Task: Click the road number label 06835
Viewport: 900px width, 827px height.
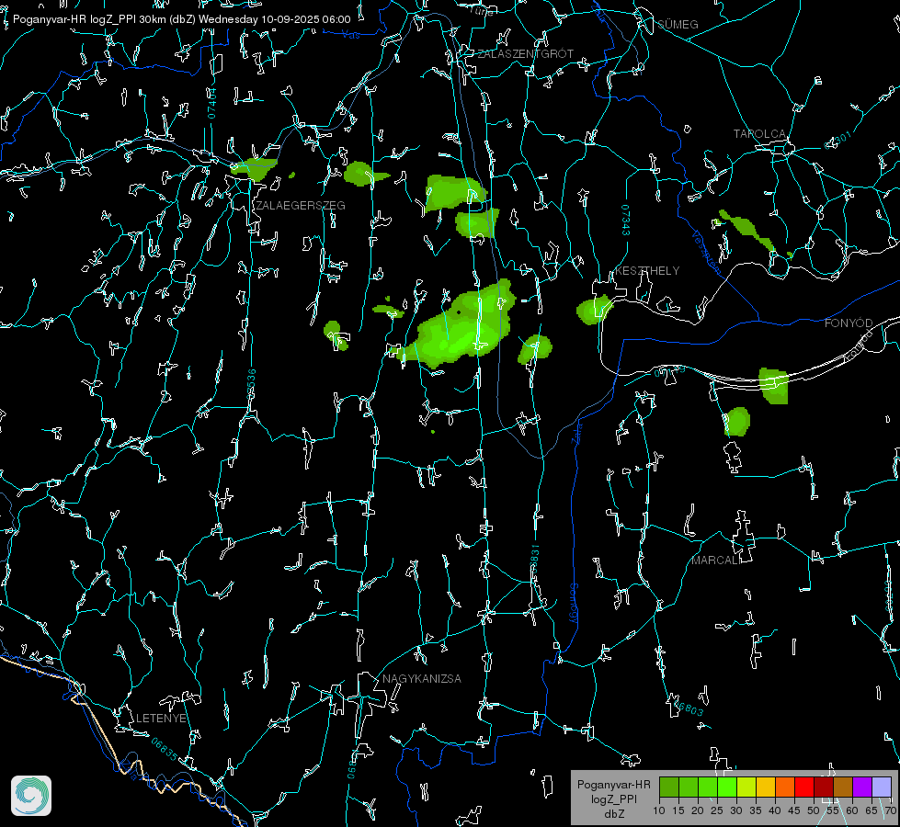Action: (x=165, y=749)
